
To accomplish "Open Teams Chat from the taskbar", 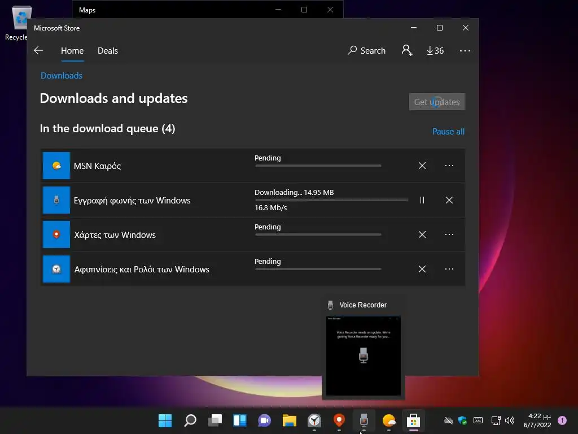I will click(265, 420).
